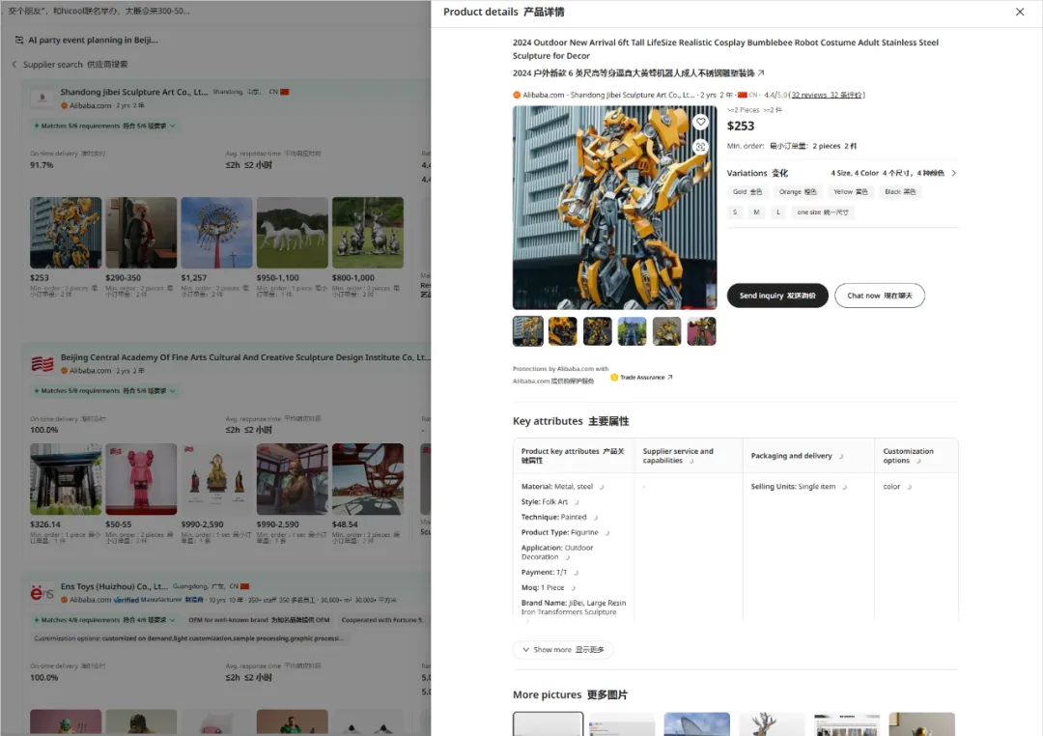Open external link arrow beside product title
The image size is (1043, 736).
(x=761, y=73)
